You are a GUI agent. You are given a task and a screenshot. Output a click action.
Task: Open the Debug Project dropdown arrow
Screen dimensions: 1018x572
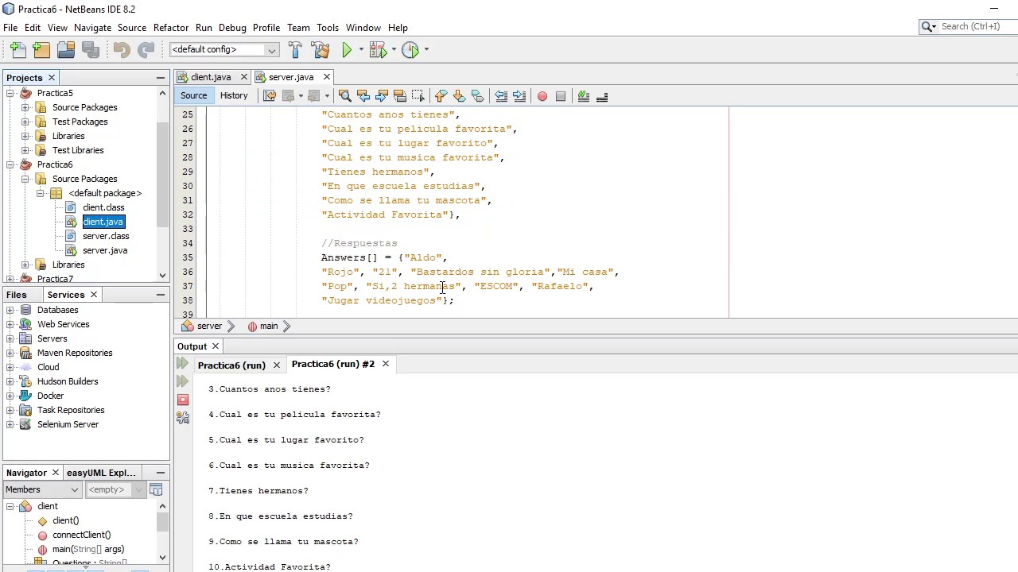394,49
